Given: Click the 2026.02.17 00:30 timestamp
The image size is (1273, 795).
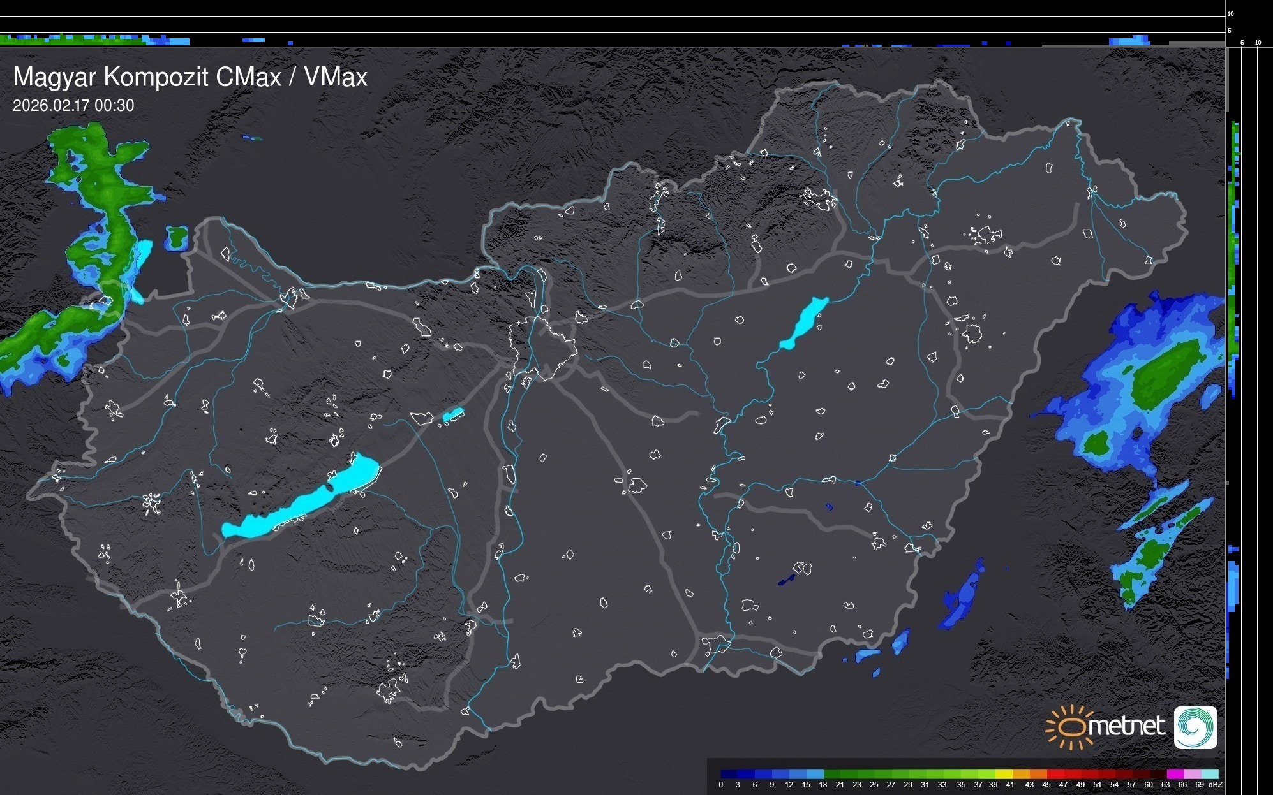Looking at the screenshot, I should [x=73, y=106].
